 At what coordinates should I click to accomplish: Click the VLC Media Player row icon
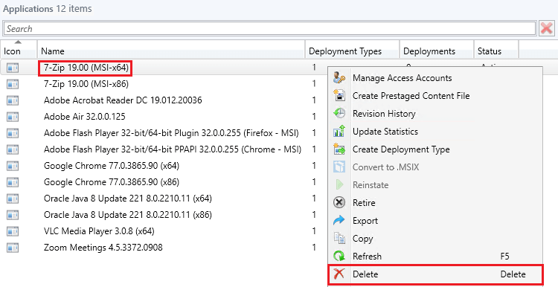13,231
